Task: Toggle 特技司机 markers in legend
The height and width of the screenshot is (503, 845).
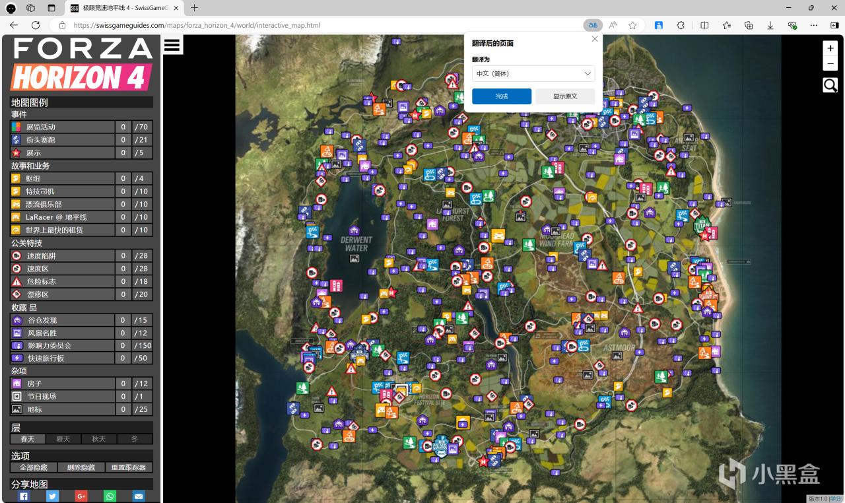Action: (x=81, y=191)
